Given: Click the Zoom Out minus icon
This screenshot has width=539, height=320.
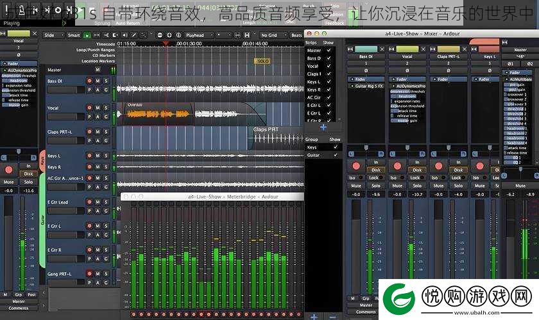Looking at the screenshot, I should point(160,35).
